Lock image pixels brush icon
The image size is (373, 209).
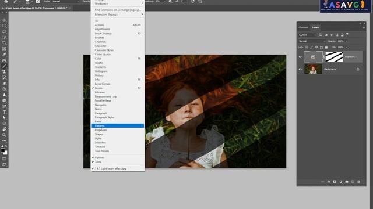click(x=311, y=47)
